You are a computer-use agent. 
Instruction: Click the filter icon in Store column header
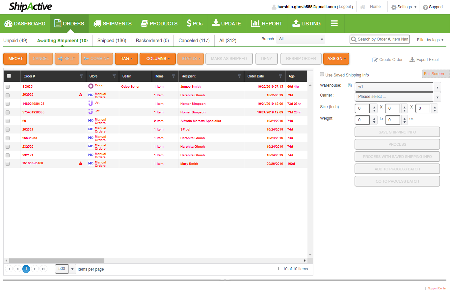[114, 76]
